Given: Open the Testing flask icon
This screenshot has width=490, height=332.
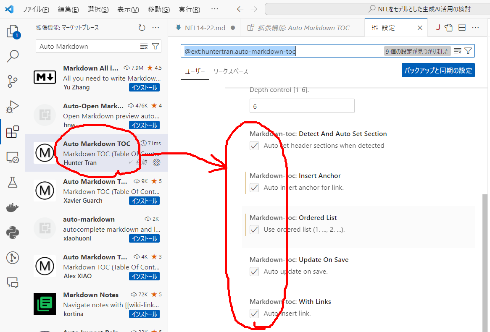Looking at the screenshot, I should pyautogui.click(x=13, y=182).
